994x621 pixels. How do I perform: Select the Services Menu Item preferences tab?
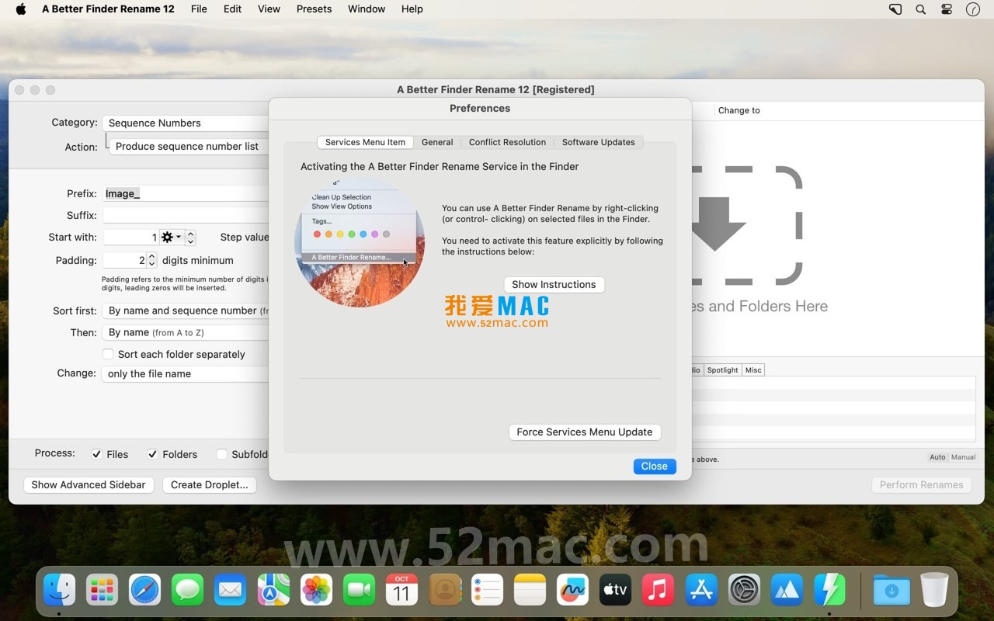click(365, 142)
